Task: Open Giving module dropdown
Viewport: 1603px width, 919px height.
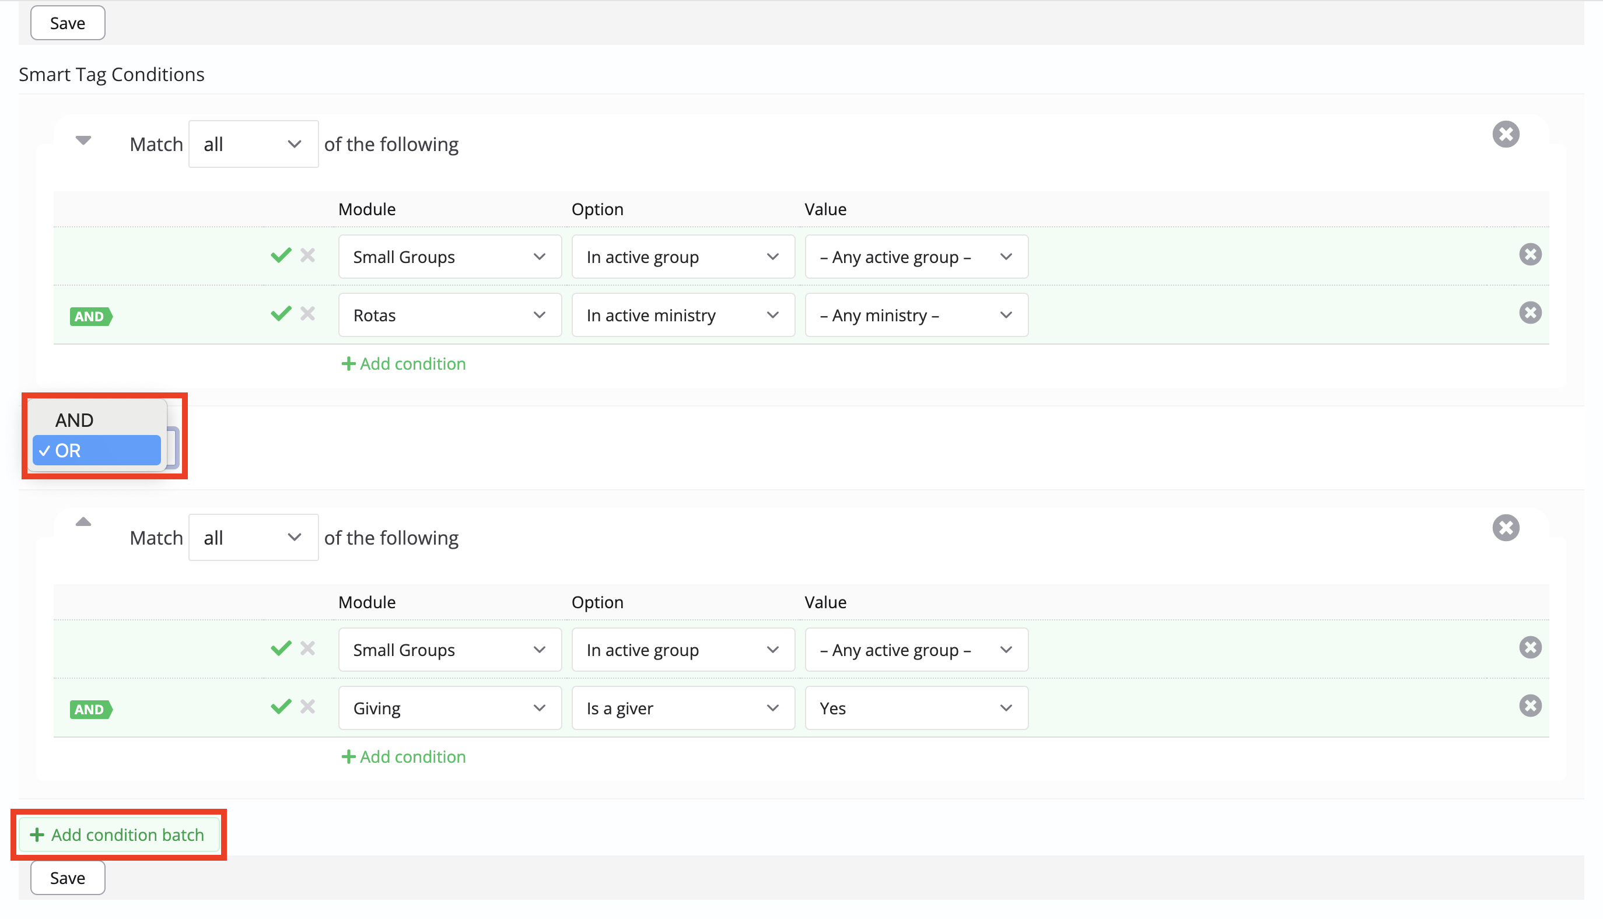Action: click(x=450, y=707)
